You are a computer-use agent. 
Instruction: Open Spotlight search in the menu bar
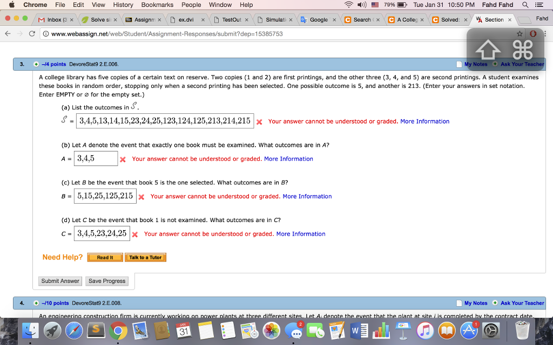pyautogui.click(x=525, y=5)
